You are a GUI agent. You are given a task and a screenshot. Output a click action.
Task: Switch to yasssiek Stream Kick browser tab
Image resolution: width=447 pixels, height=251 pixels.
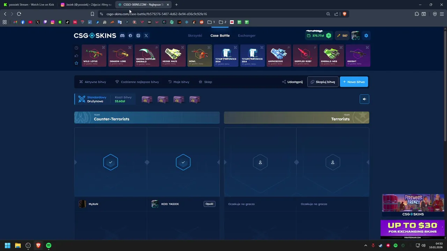[x=29, y=5]
